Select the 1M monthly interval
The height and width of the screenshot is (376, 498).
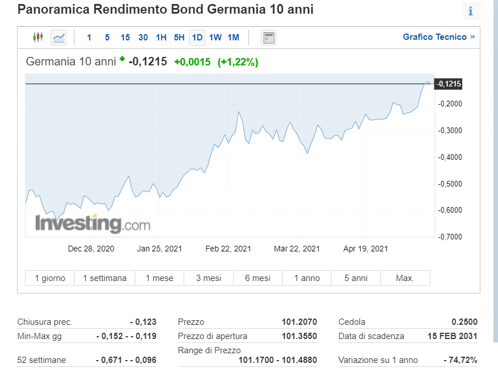234,38
